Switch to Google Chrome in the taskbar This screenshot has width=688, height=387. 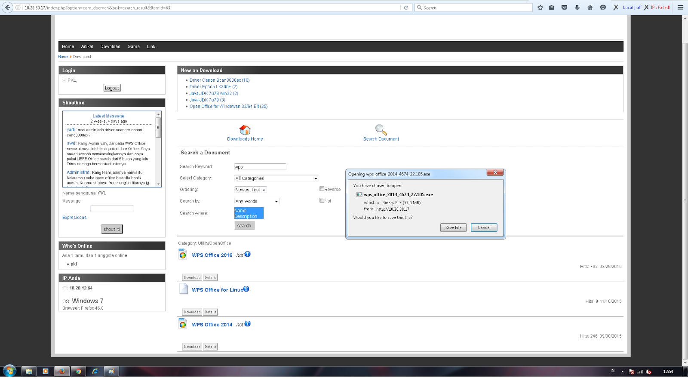click(78, 372)
